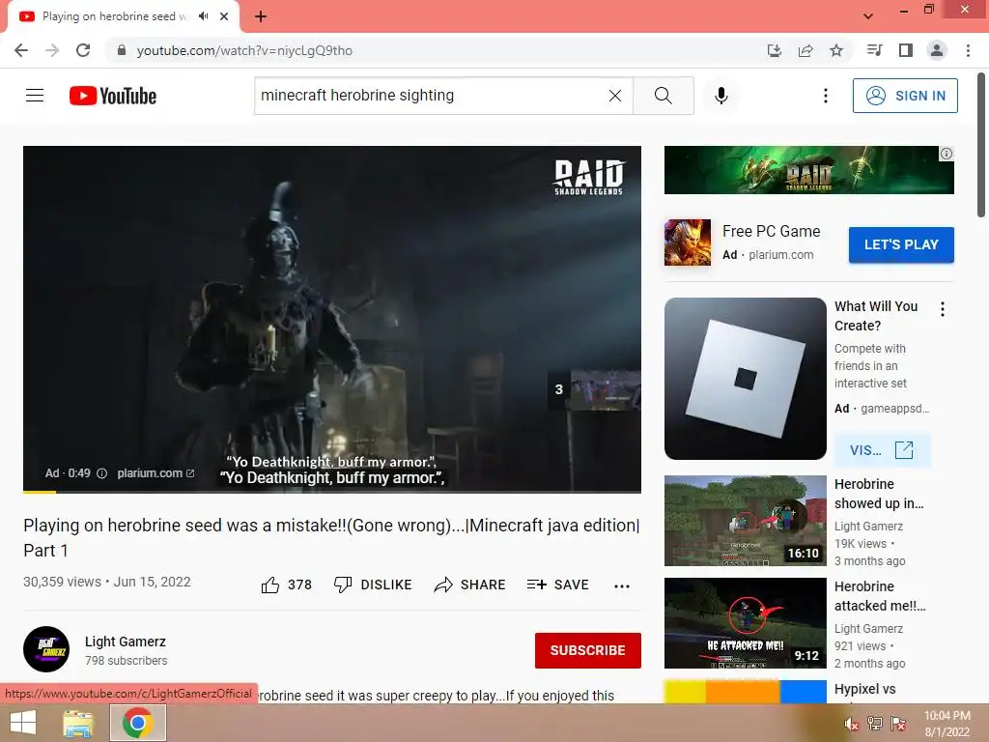Open 'Herobrine showed up in…' video thumbnail
The image size is (989, 742).
746,521
